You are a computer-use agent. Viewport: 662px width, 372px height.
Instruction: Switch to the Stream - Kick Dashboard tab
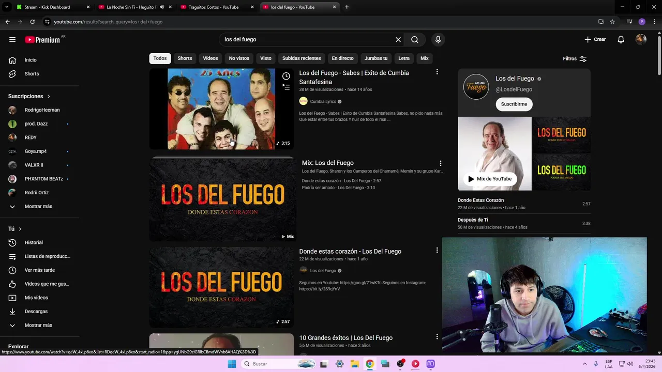click(54, 7)
